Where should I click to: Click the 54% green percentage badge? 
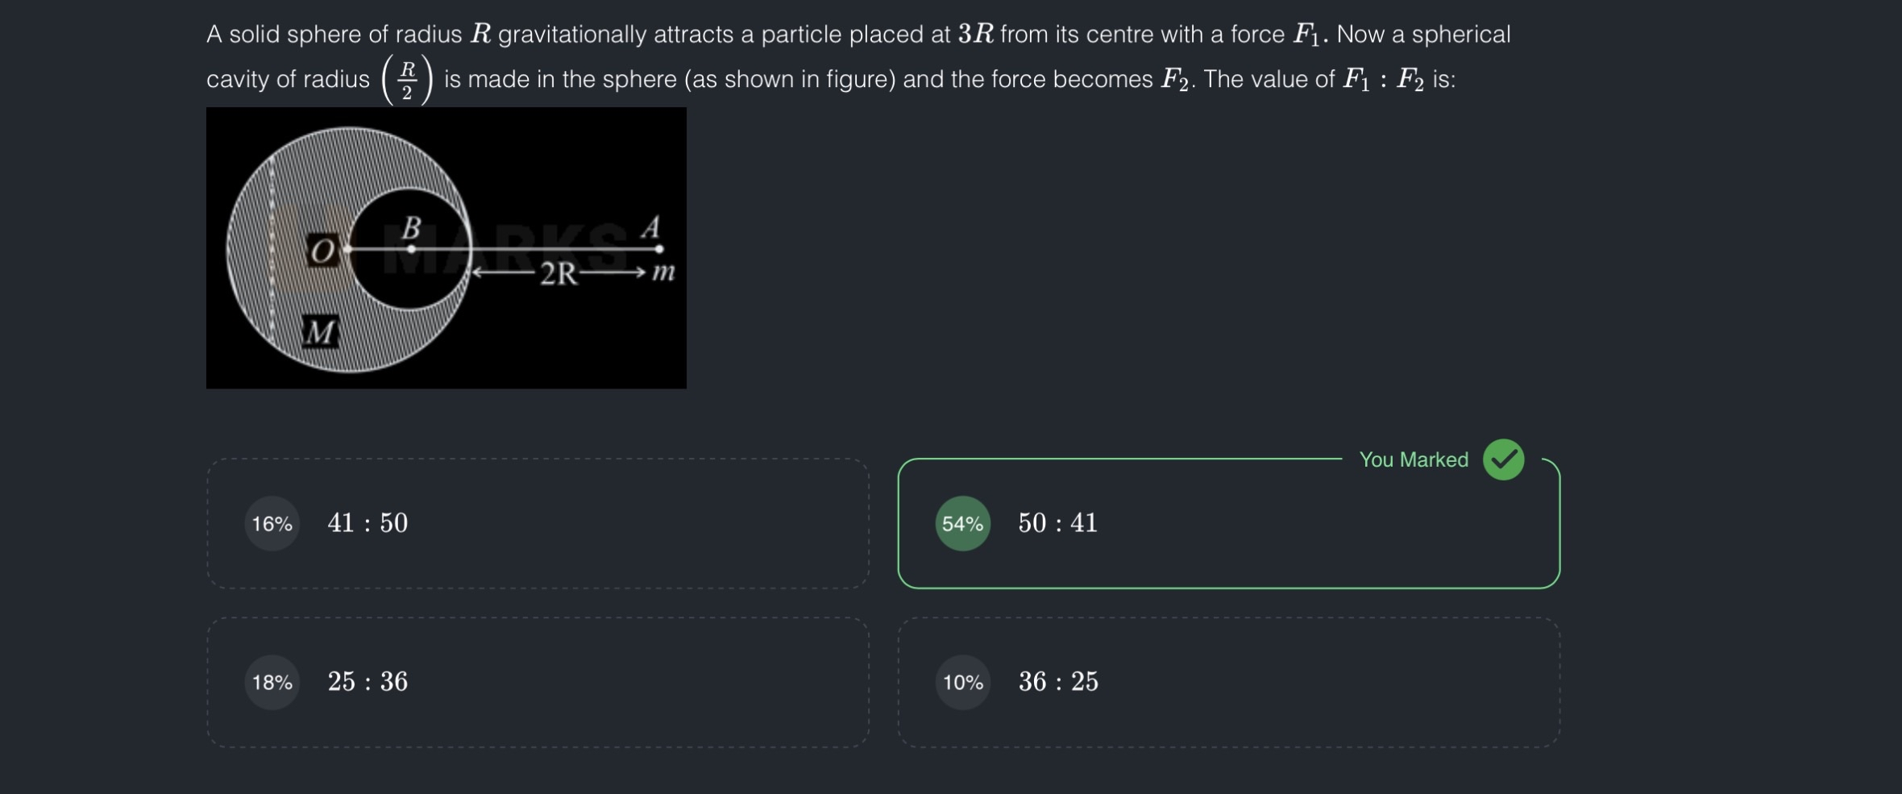[x=962, y=524]
